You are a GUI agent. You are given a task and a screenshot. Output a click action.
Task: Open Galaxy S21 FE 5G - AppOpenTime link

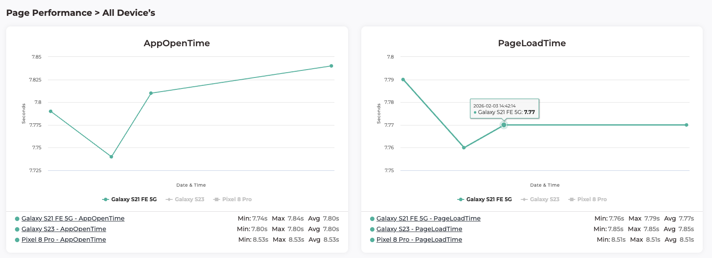tap(73, 218)
